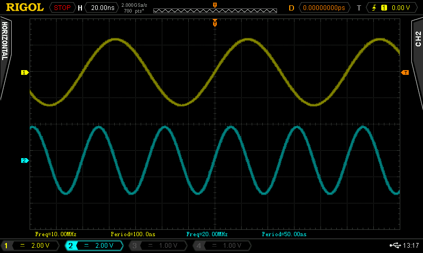Select the active channel 2 label

pos(71,246)
